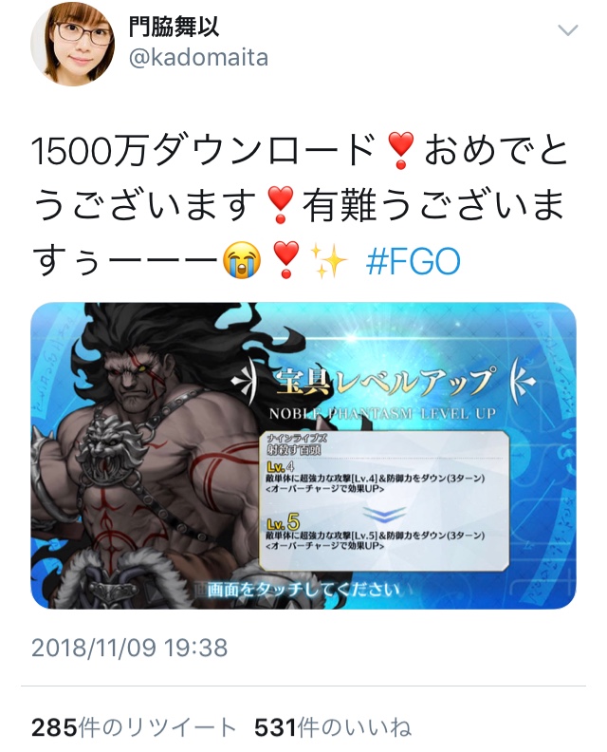The image size is (607, 752).
Task: Click heart exclamation after ダウンロード
Action: (x=400, y=150)
